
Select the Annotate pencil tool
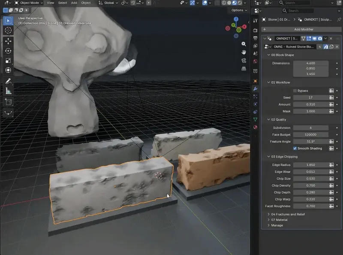pos(8,81)
